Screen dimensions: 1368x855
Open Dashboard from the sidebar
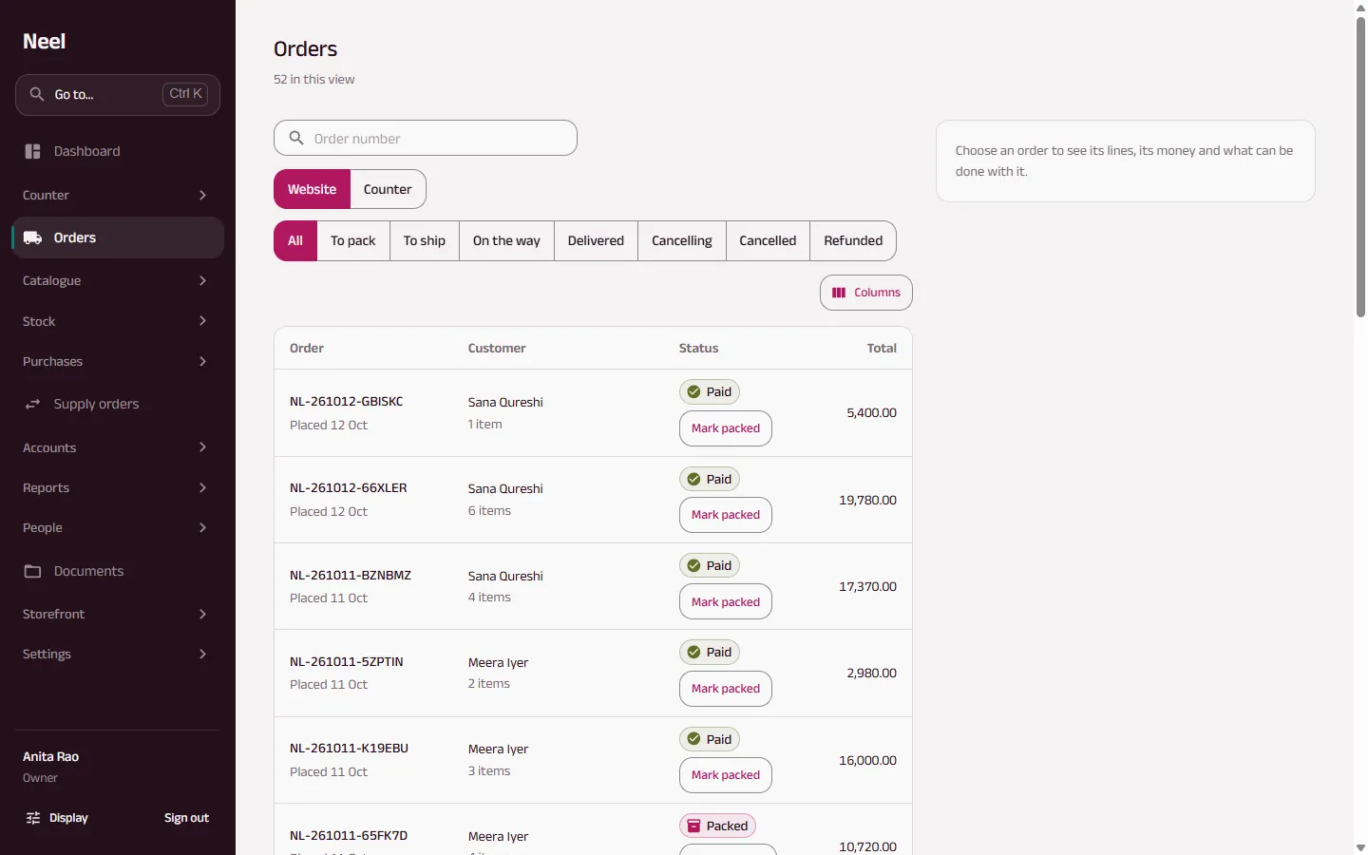click(118, 151)
